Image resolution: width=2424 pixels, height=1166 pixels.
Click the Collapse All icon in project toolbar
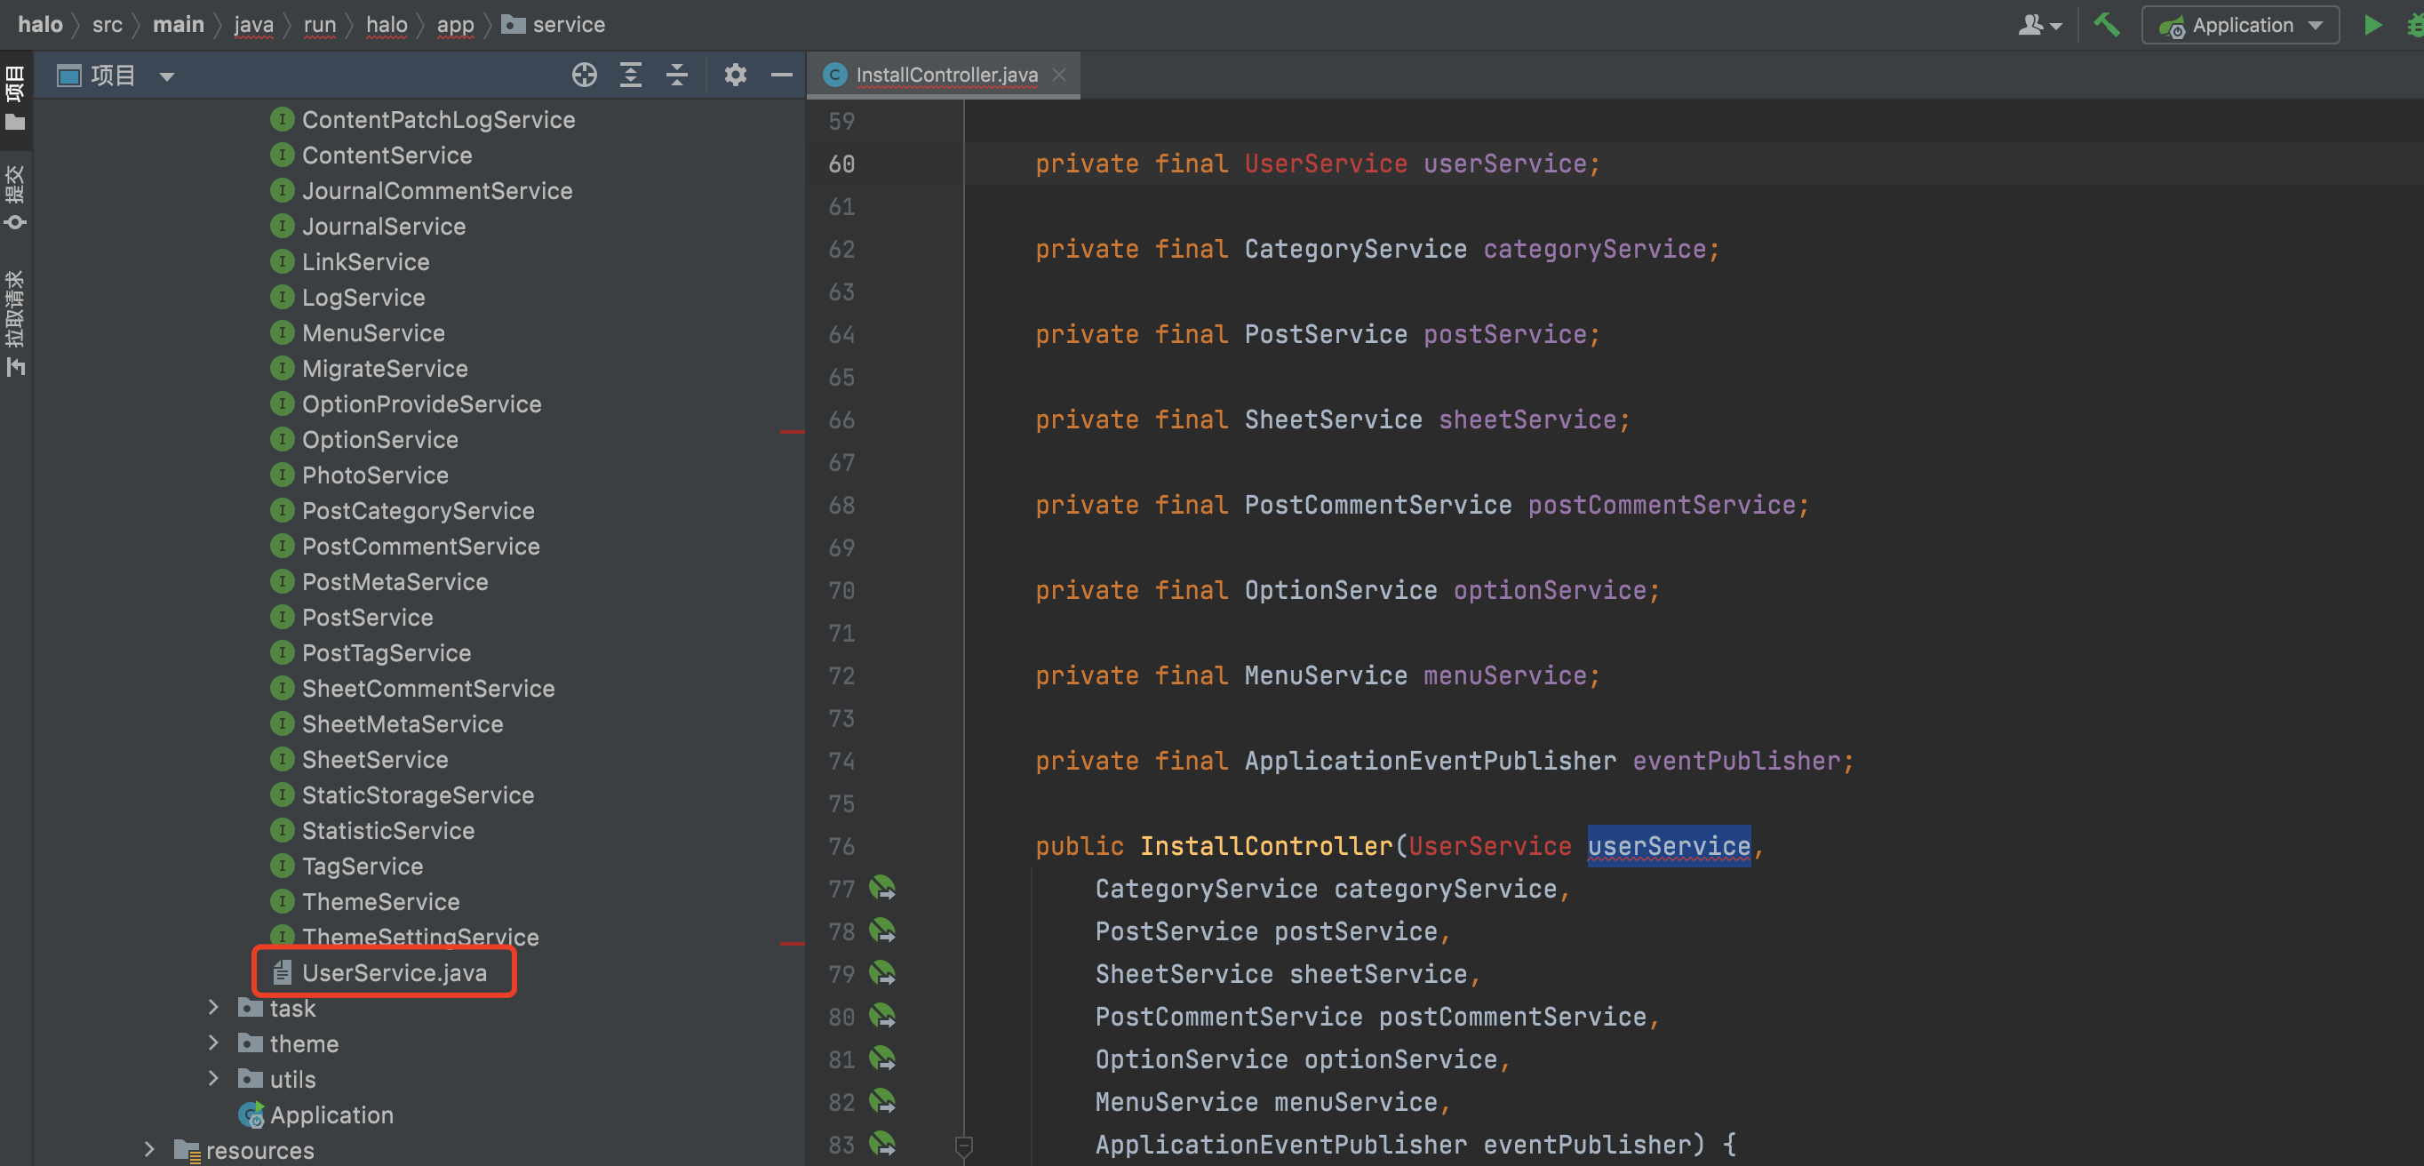click(x=676, y=76)
